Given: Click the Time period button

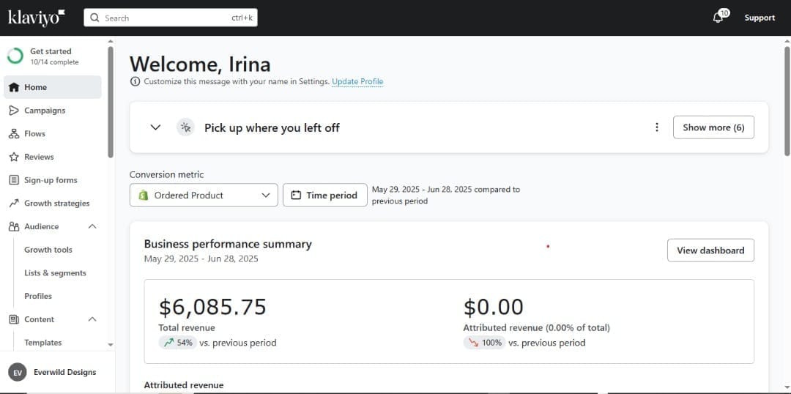Looking at the screenshot, I should point(325,196).
